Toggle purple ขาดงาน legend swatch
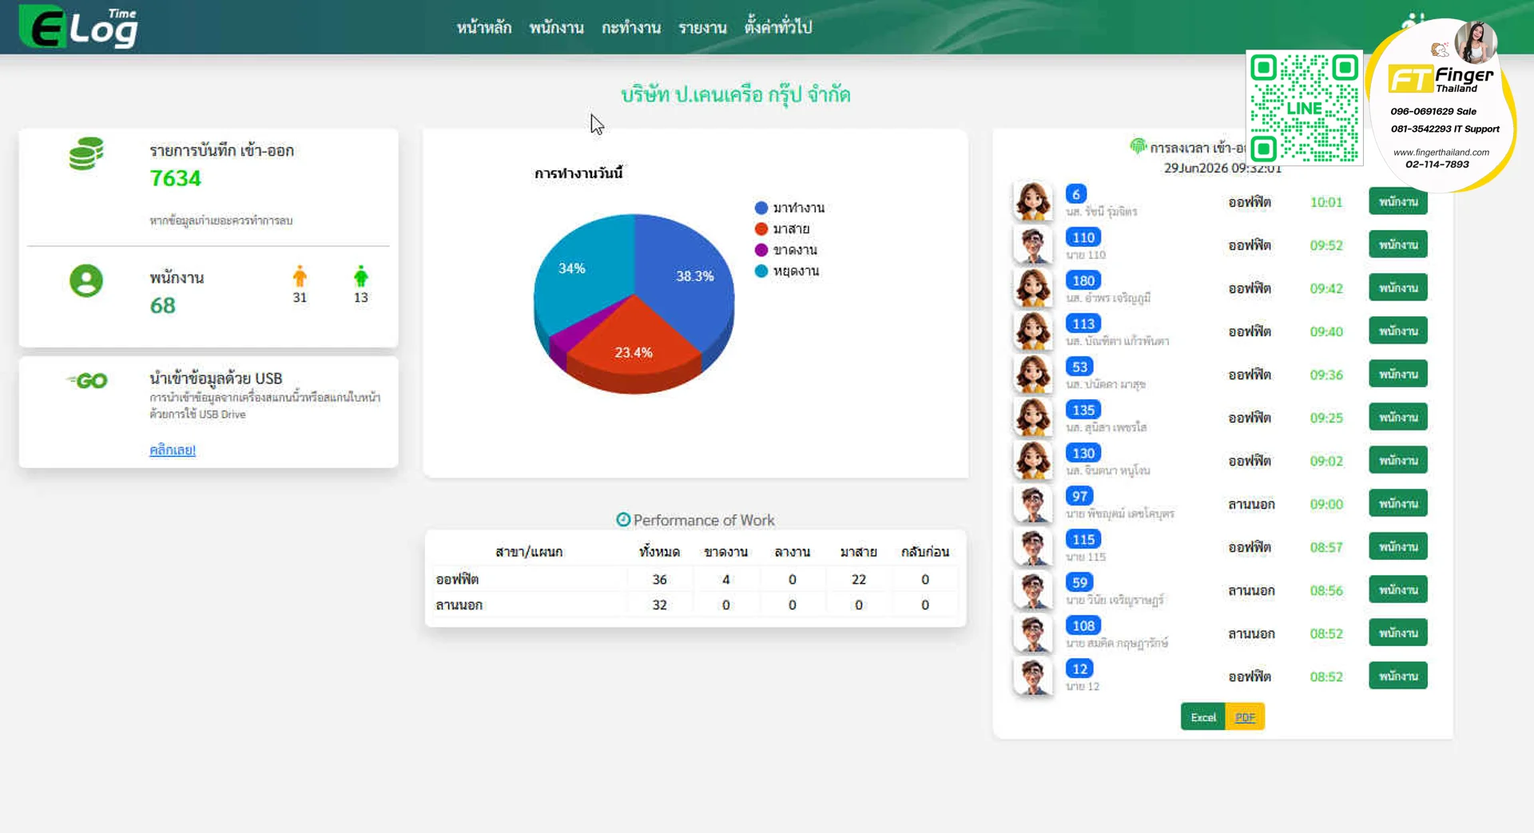Image resolution: width=1534 pixels, height=833 pixels. pyautogui.click(x=761, y=250)
